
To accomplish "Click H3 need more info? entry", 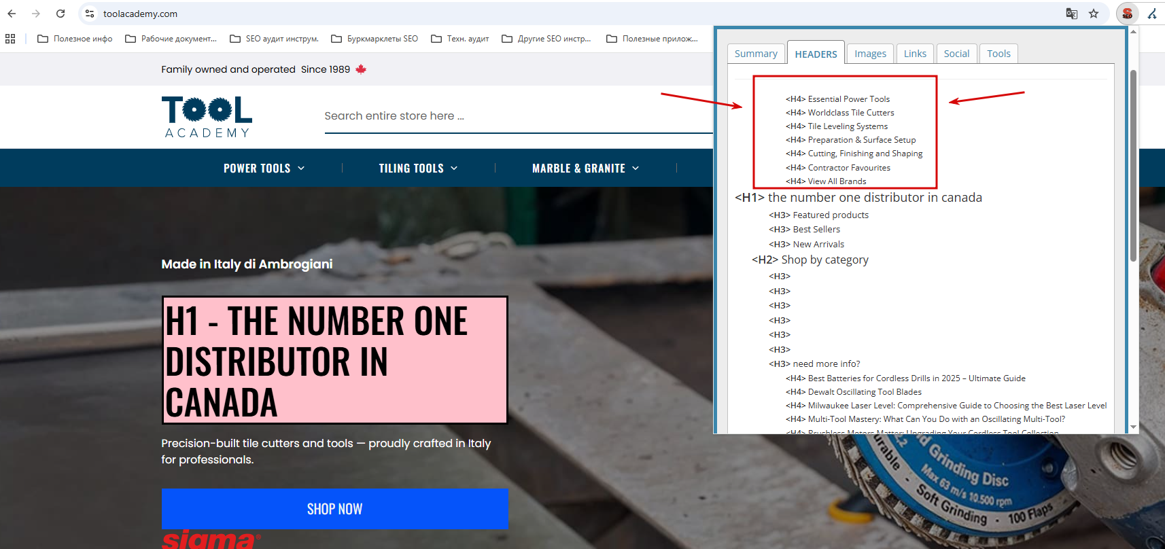I will click(814, 364).
